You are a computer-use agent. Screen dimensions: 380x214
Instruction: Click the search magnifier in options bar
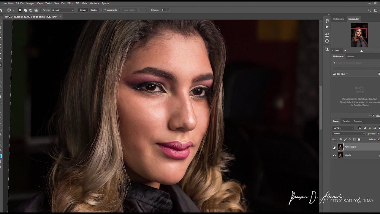point(369,10)
